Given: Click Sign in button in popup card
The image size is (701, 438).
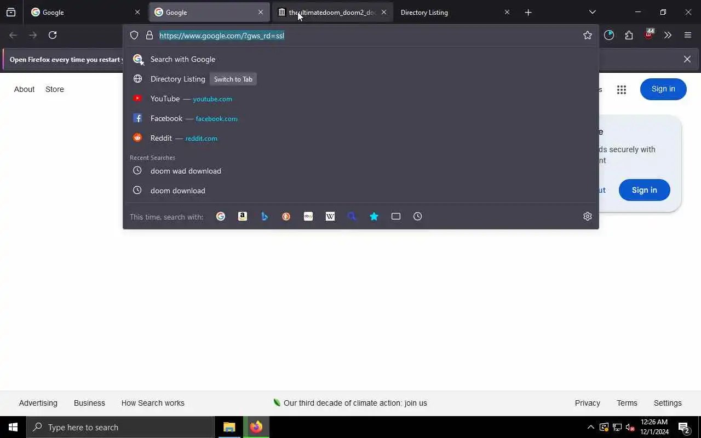Looking at the screenshot, I should pyautogui.click(x=644, y=190).
